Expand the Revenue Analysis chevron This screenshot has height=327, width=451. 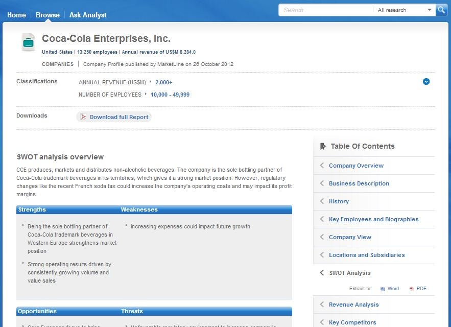coord(322,304)
